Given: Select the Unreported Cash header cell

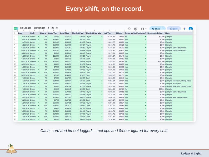Looking at the screenshot, I should coord(156,33).
